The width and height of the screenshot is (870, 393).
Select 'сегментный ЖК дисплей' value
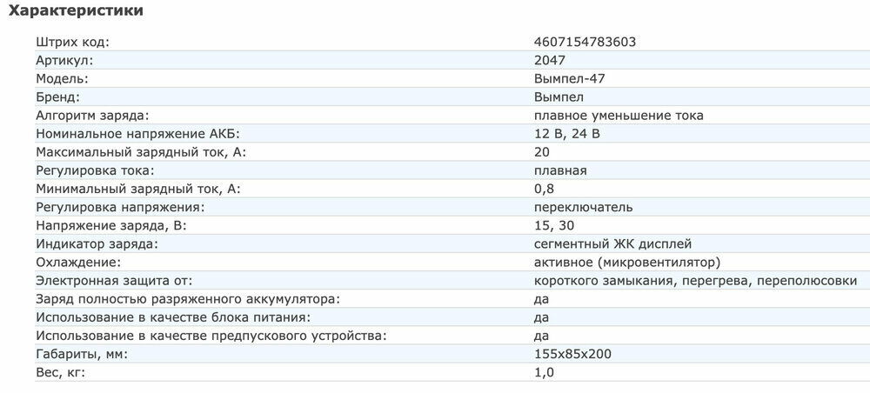point(612,243)
